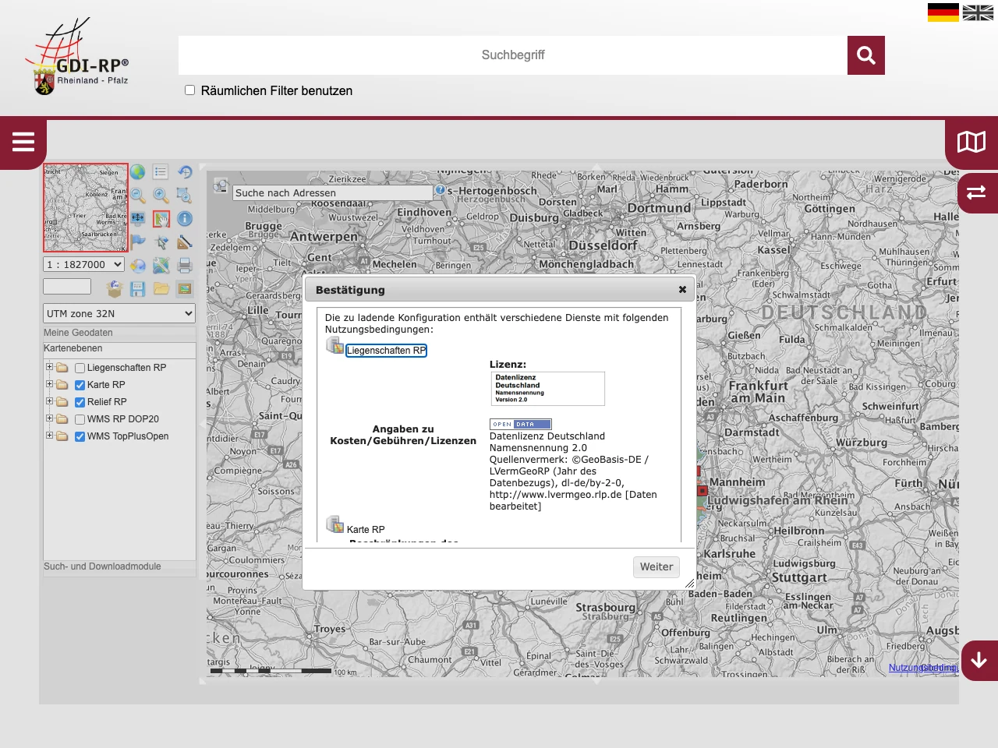Click the Suchbegriff search field

(x=513, y=55)
